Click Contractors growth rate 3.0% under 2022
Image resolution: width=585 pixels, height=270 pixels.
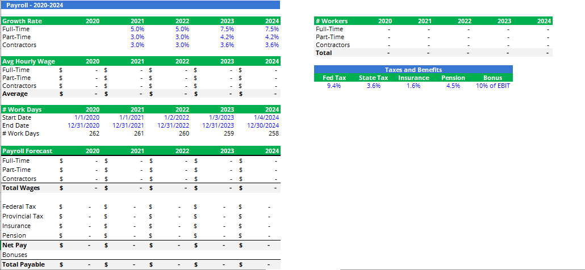click(x=182, y=45)
